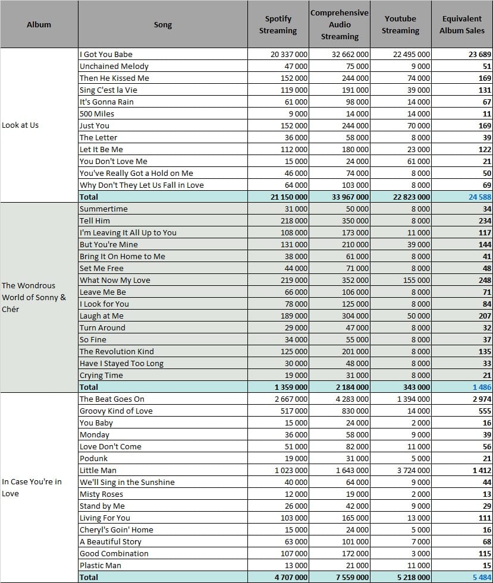This screenshot has width=493, height=583.
Task: Select the song 'Podunk'
Action: (93, 459)
